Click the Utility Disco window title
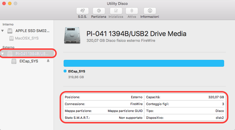This screenshot has width=235, height=130. coord(117,4)
